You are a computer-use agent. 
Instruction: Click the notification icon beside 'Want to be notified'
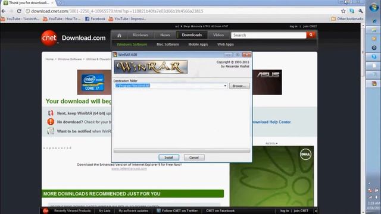click(x=51, y=131)
